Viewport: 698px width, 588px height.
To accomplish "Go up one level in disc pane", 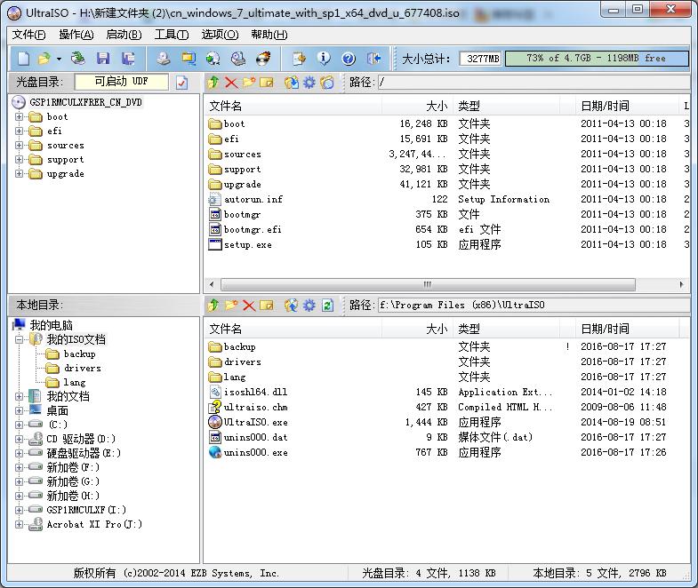I will 213,83.
